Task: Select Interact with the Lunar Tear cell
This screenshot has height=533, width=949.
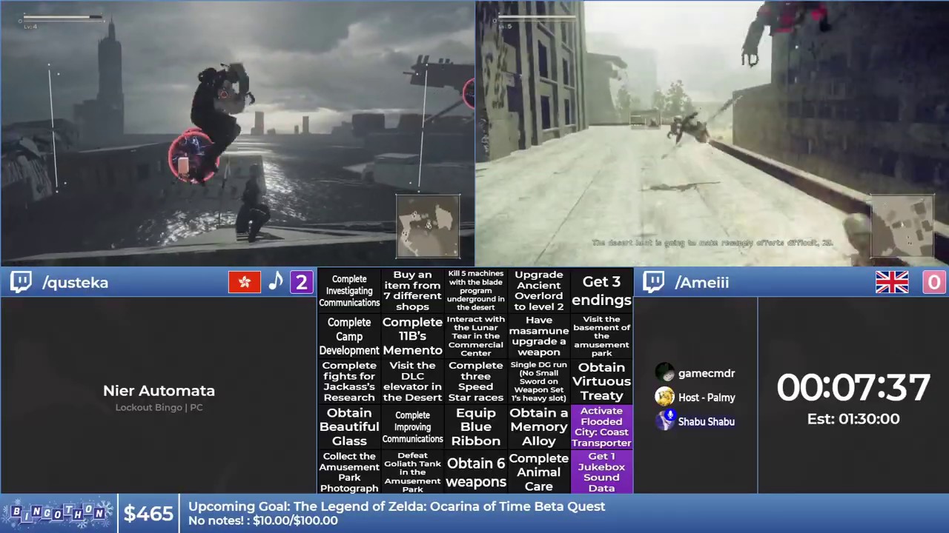Action: tap(475, 336)
